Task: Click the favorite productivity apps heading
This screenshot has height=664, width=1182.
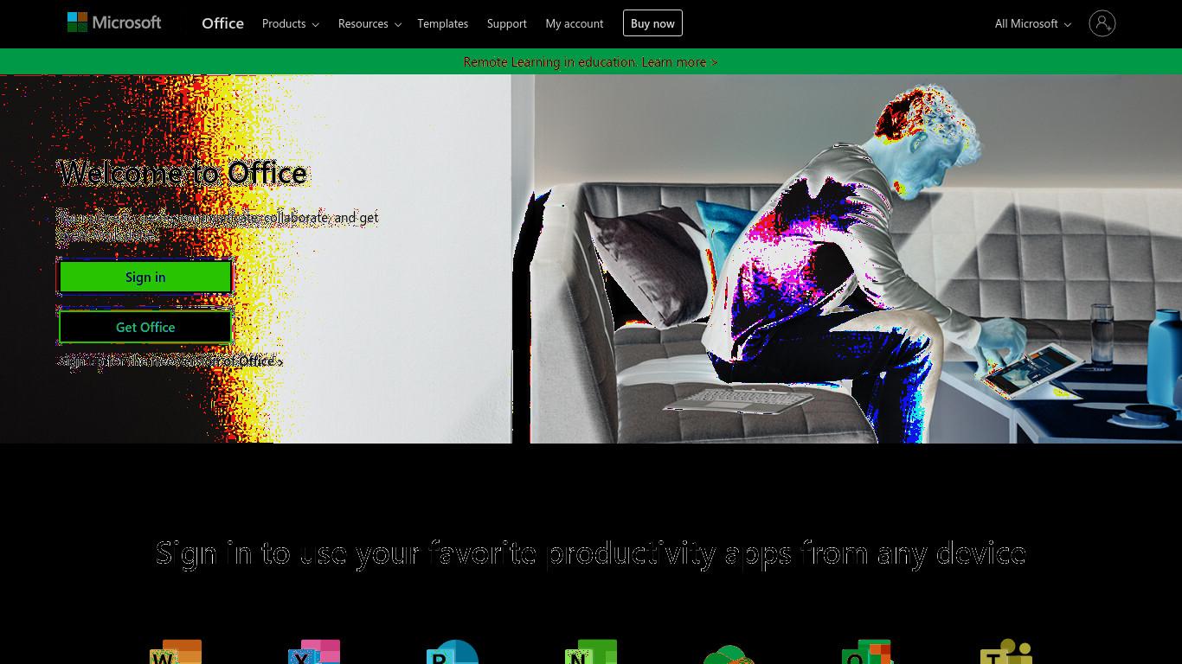Action: pos(591,552)
